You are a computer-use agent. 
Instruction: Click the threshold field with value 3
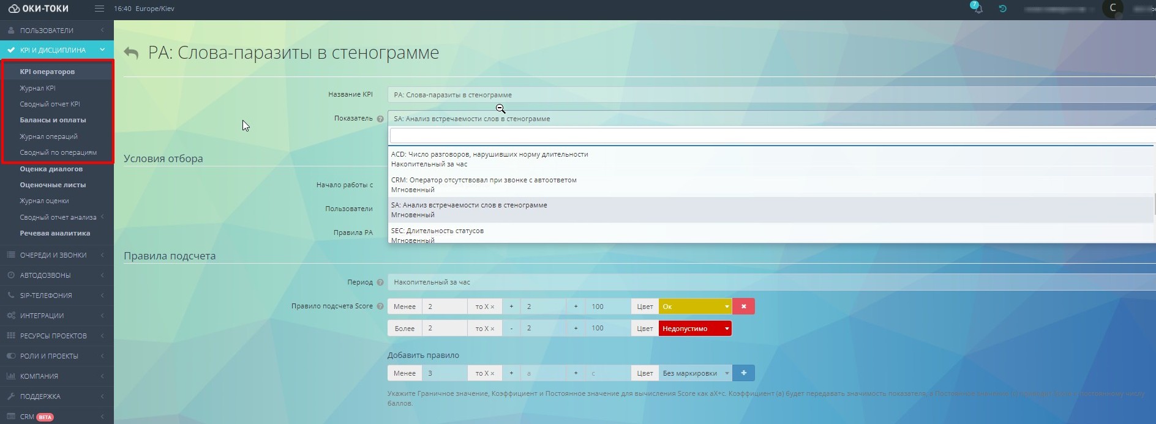pyautogui.click(x=445, y=373)
